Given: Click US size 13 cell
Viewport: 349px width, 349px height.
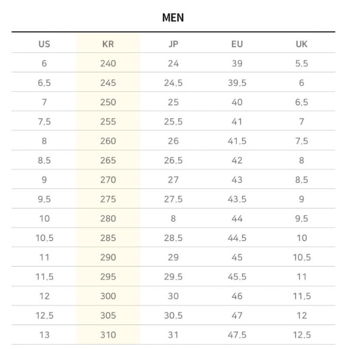Looking at the screenshot, I should point(44,335).
